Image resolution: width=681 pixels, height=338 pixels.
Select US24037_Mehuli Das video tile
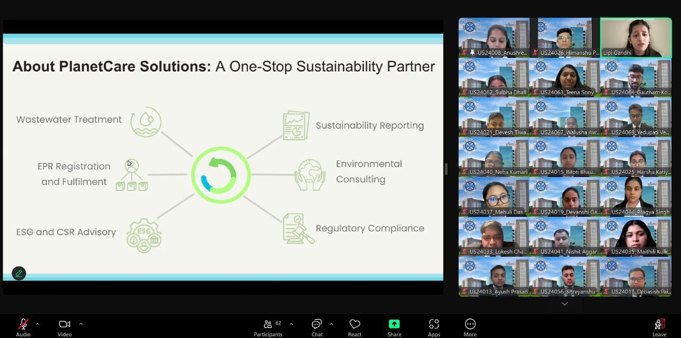click(494, 197)
